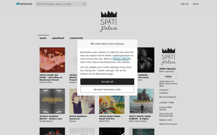The image size is (217, 135).
Task: Open SP031 Point No Point album cover
Action: [x=52, y=60]
